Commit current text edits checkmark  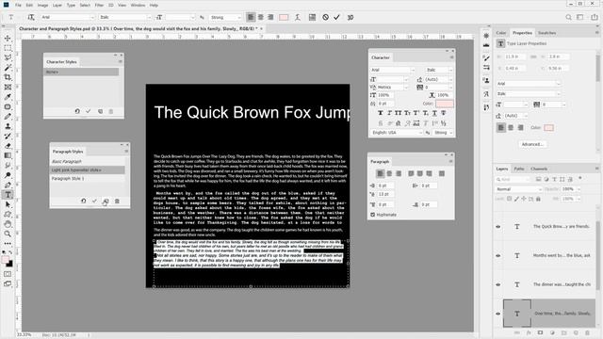pos(337,17)
